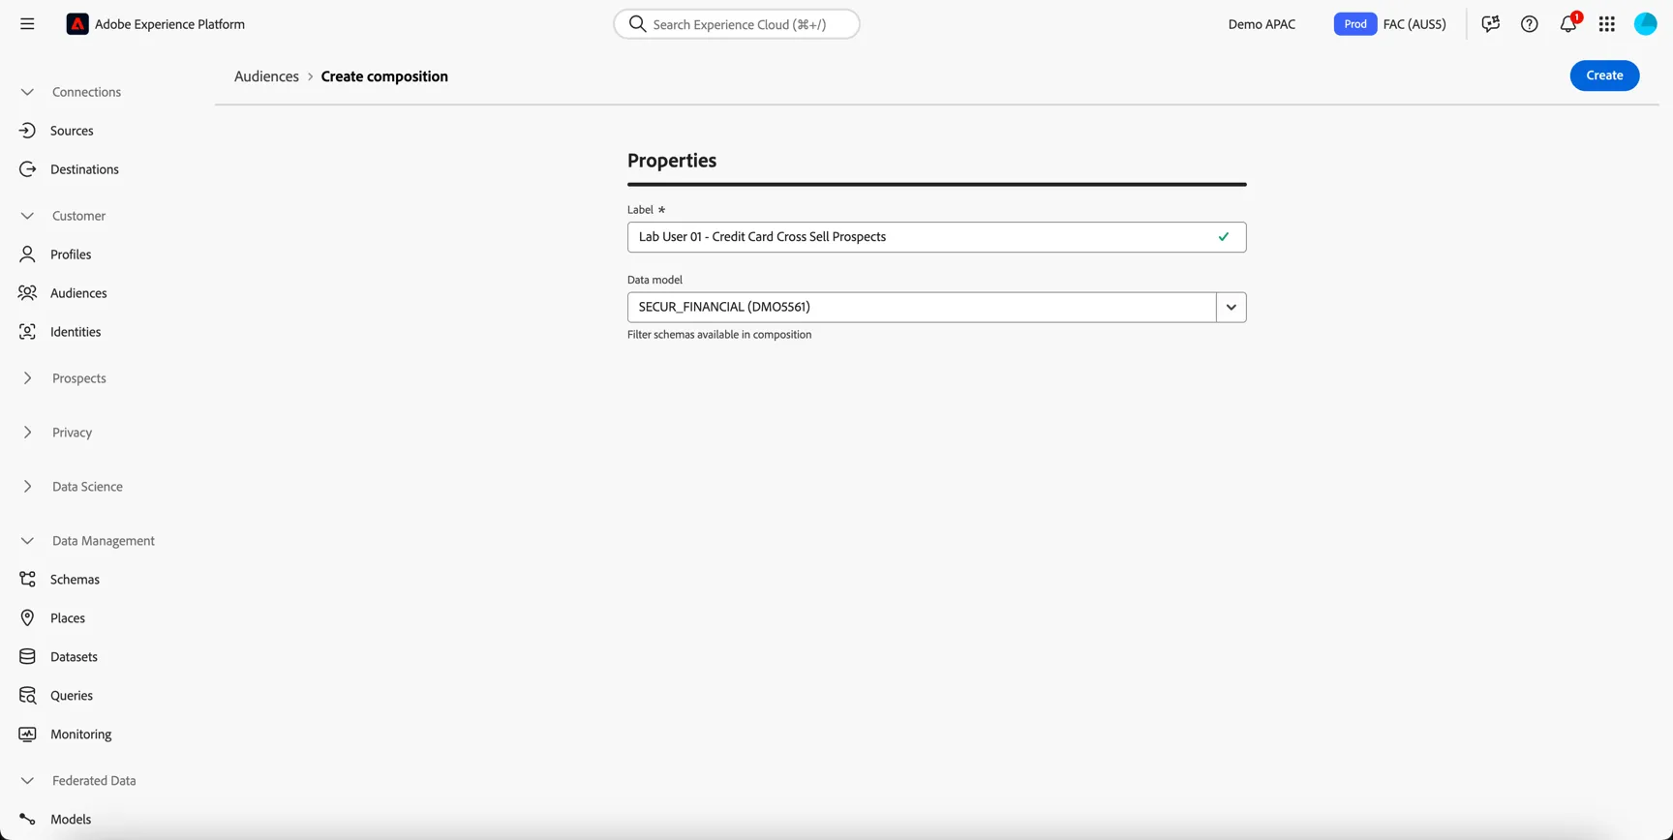Open Destinations in the sidebar

(84, 169)
